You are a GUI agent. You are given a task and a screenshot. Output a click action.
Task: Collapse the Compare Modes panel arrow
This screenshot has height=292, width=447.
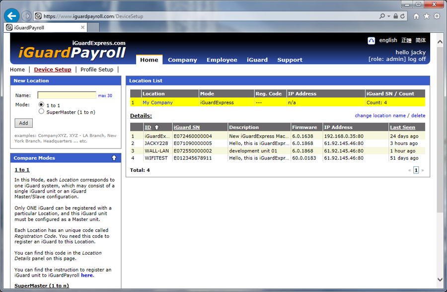point(114,158)
